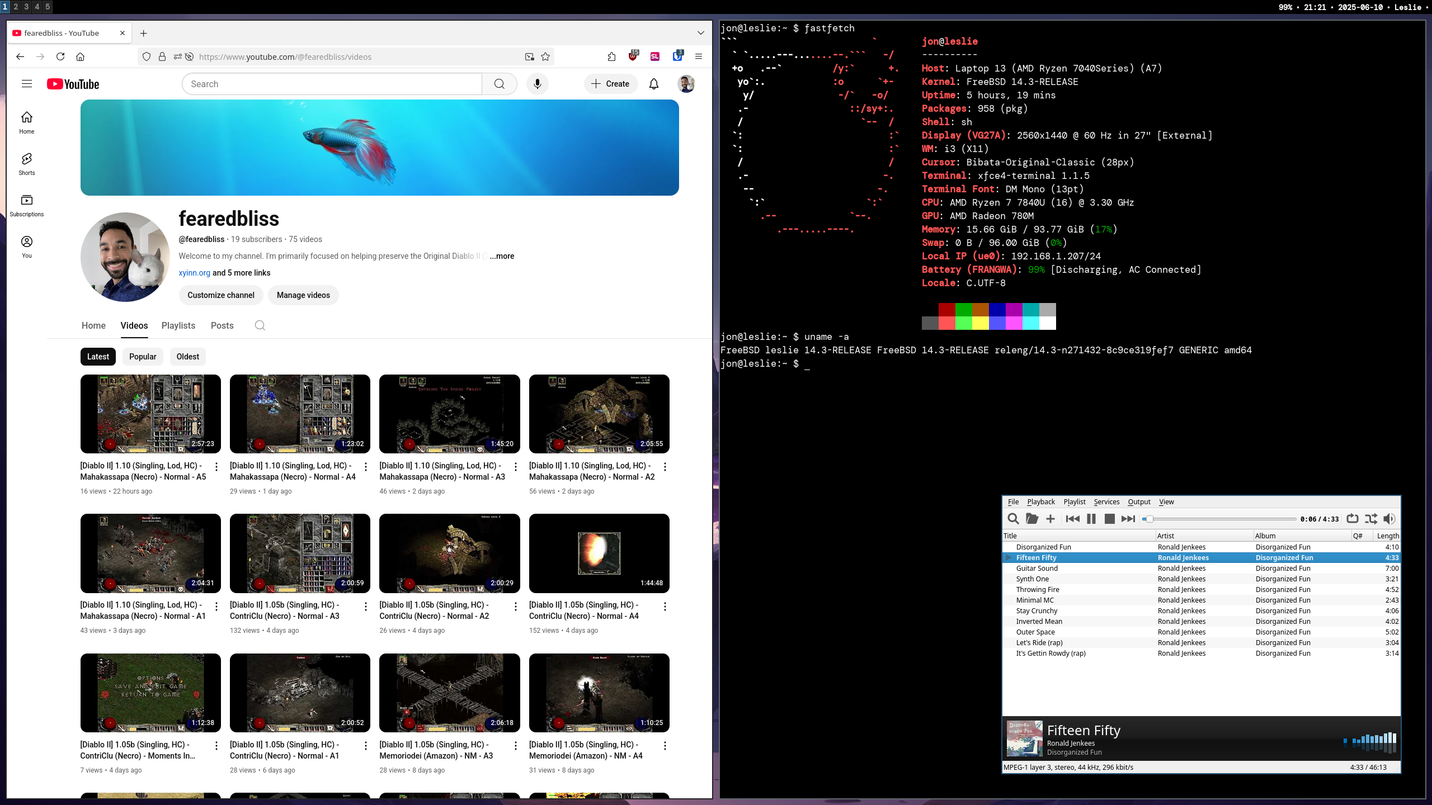
Task: Open the Home channel tab
Action: [x=93, y=325]
